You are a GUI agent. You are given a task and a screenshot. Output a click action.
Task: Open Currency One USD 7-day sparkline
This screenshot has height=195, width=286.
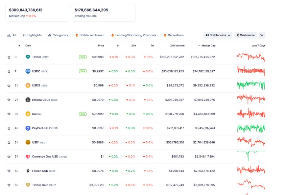[x=251, y=156]
